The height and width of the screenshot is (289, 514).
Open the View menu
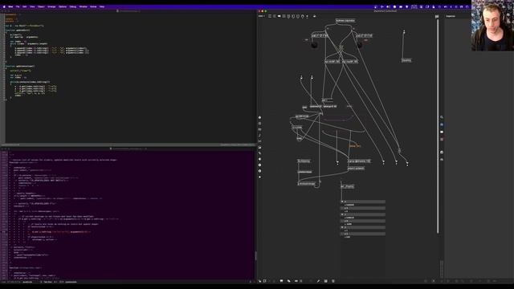point(32,6)
